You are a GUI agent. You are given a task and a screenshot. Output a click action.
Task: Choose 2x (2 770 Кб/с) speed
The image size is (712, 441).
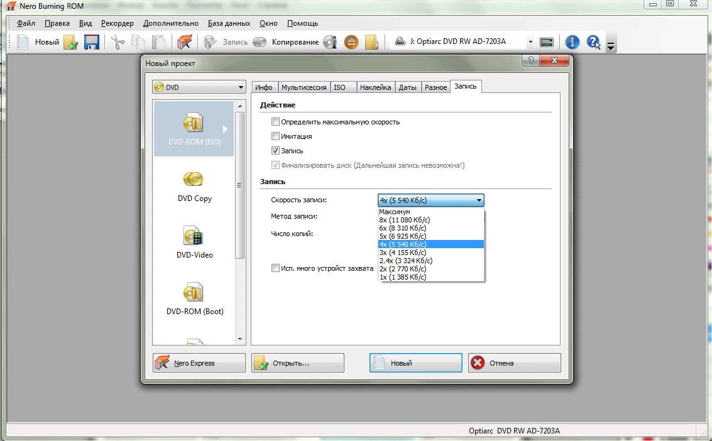431,269
